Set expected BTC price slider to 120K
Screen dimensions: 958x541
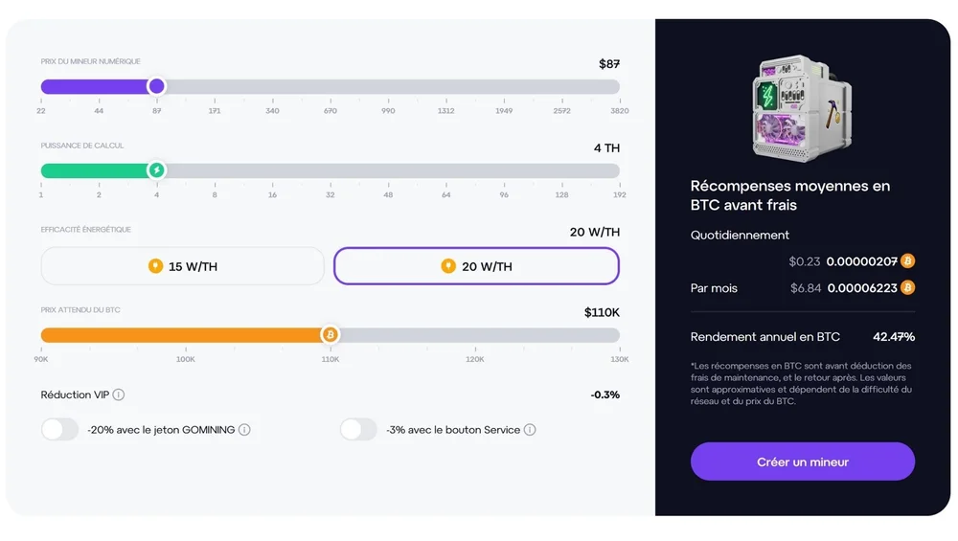(475, 335)
